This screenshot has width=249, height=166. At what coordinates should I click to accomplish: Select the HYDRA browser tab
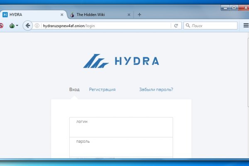click(29, 15)
